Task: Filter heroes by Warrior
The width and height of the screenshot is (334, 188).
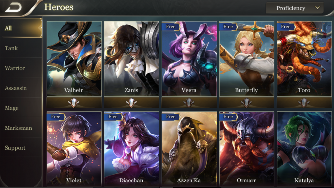Action: (21, 68)
